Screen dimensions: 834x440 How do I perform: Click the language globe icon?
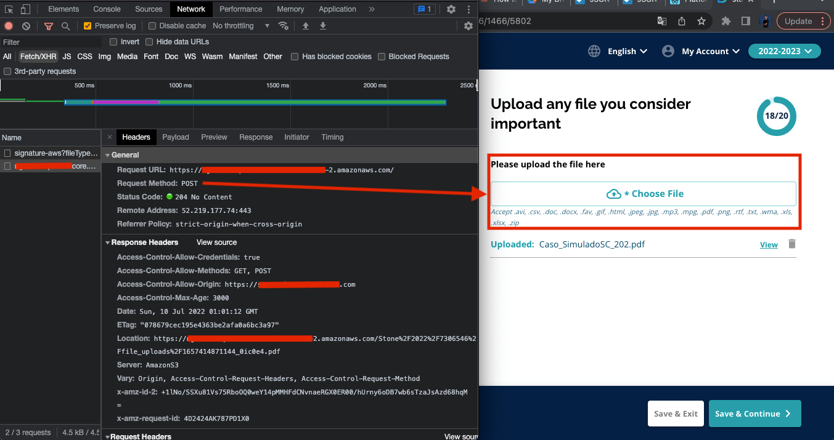(594, 51)
